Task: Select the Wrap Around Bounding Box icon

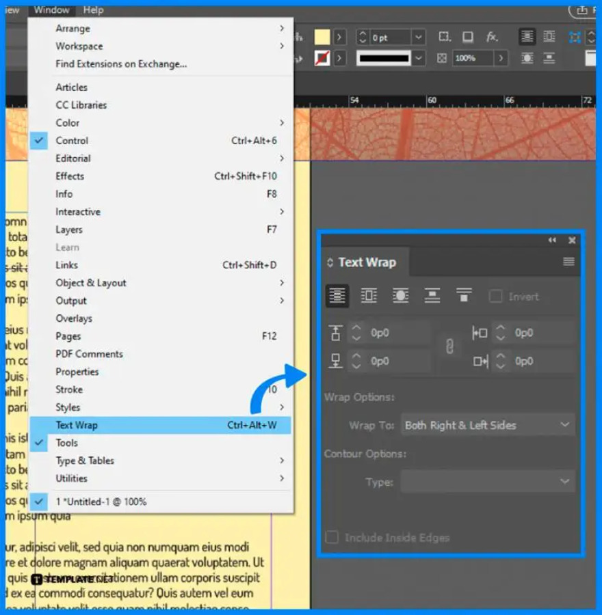Action: coord(369,295)
